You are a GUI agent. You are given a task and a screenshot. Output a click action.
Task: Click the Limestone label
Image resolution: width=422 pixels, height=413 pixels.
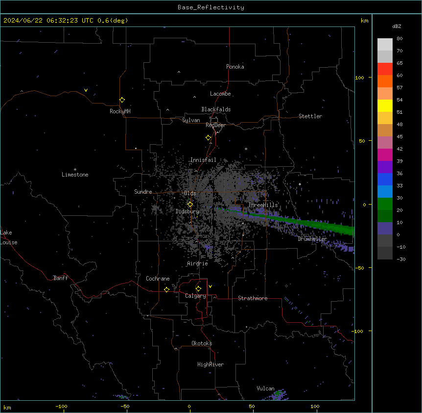click(75, 175)
